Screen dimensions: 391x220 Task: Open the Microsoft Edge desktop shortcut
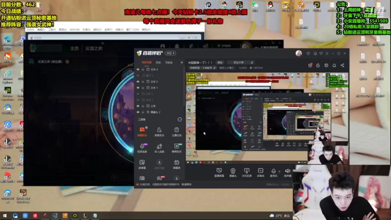(x=7, y=43)
